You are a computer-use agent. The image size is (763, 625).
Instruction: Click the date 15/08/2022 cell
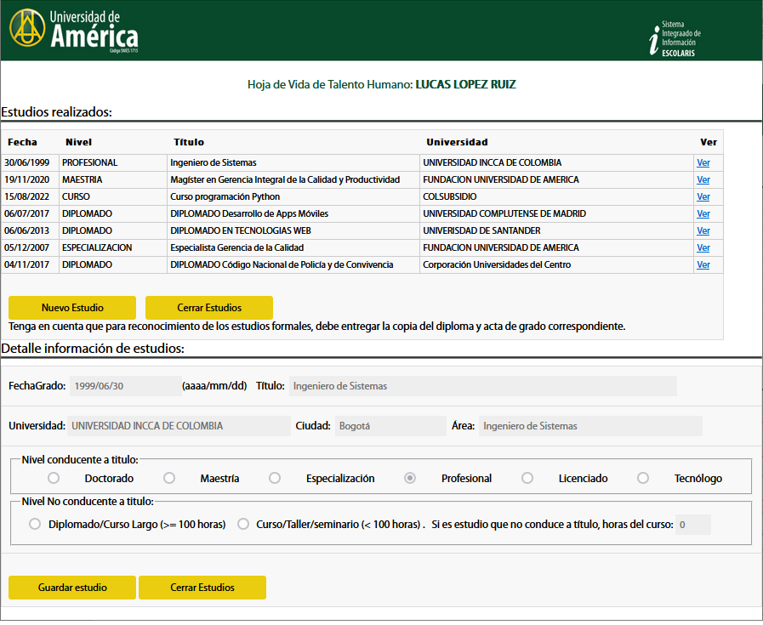click(30, 196)
